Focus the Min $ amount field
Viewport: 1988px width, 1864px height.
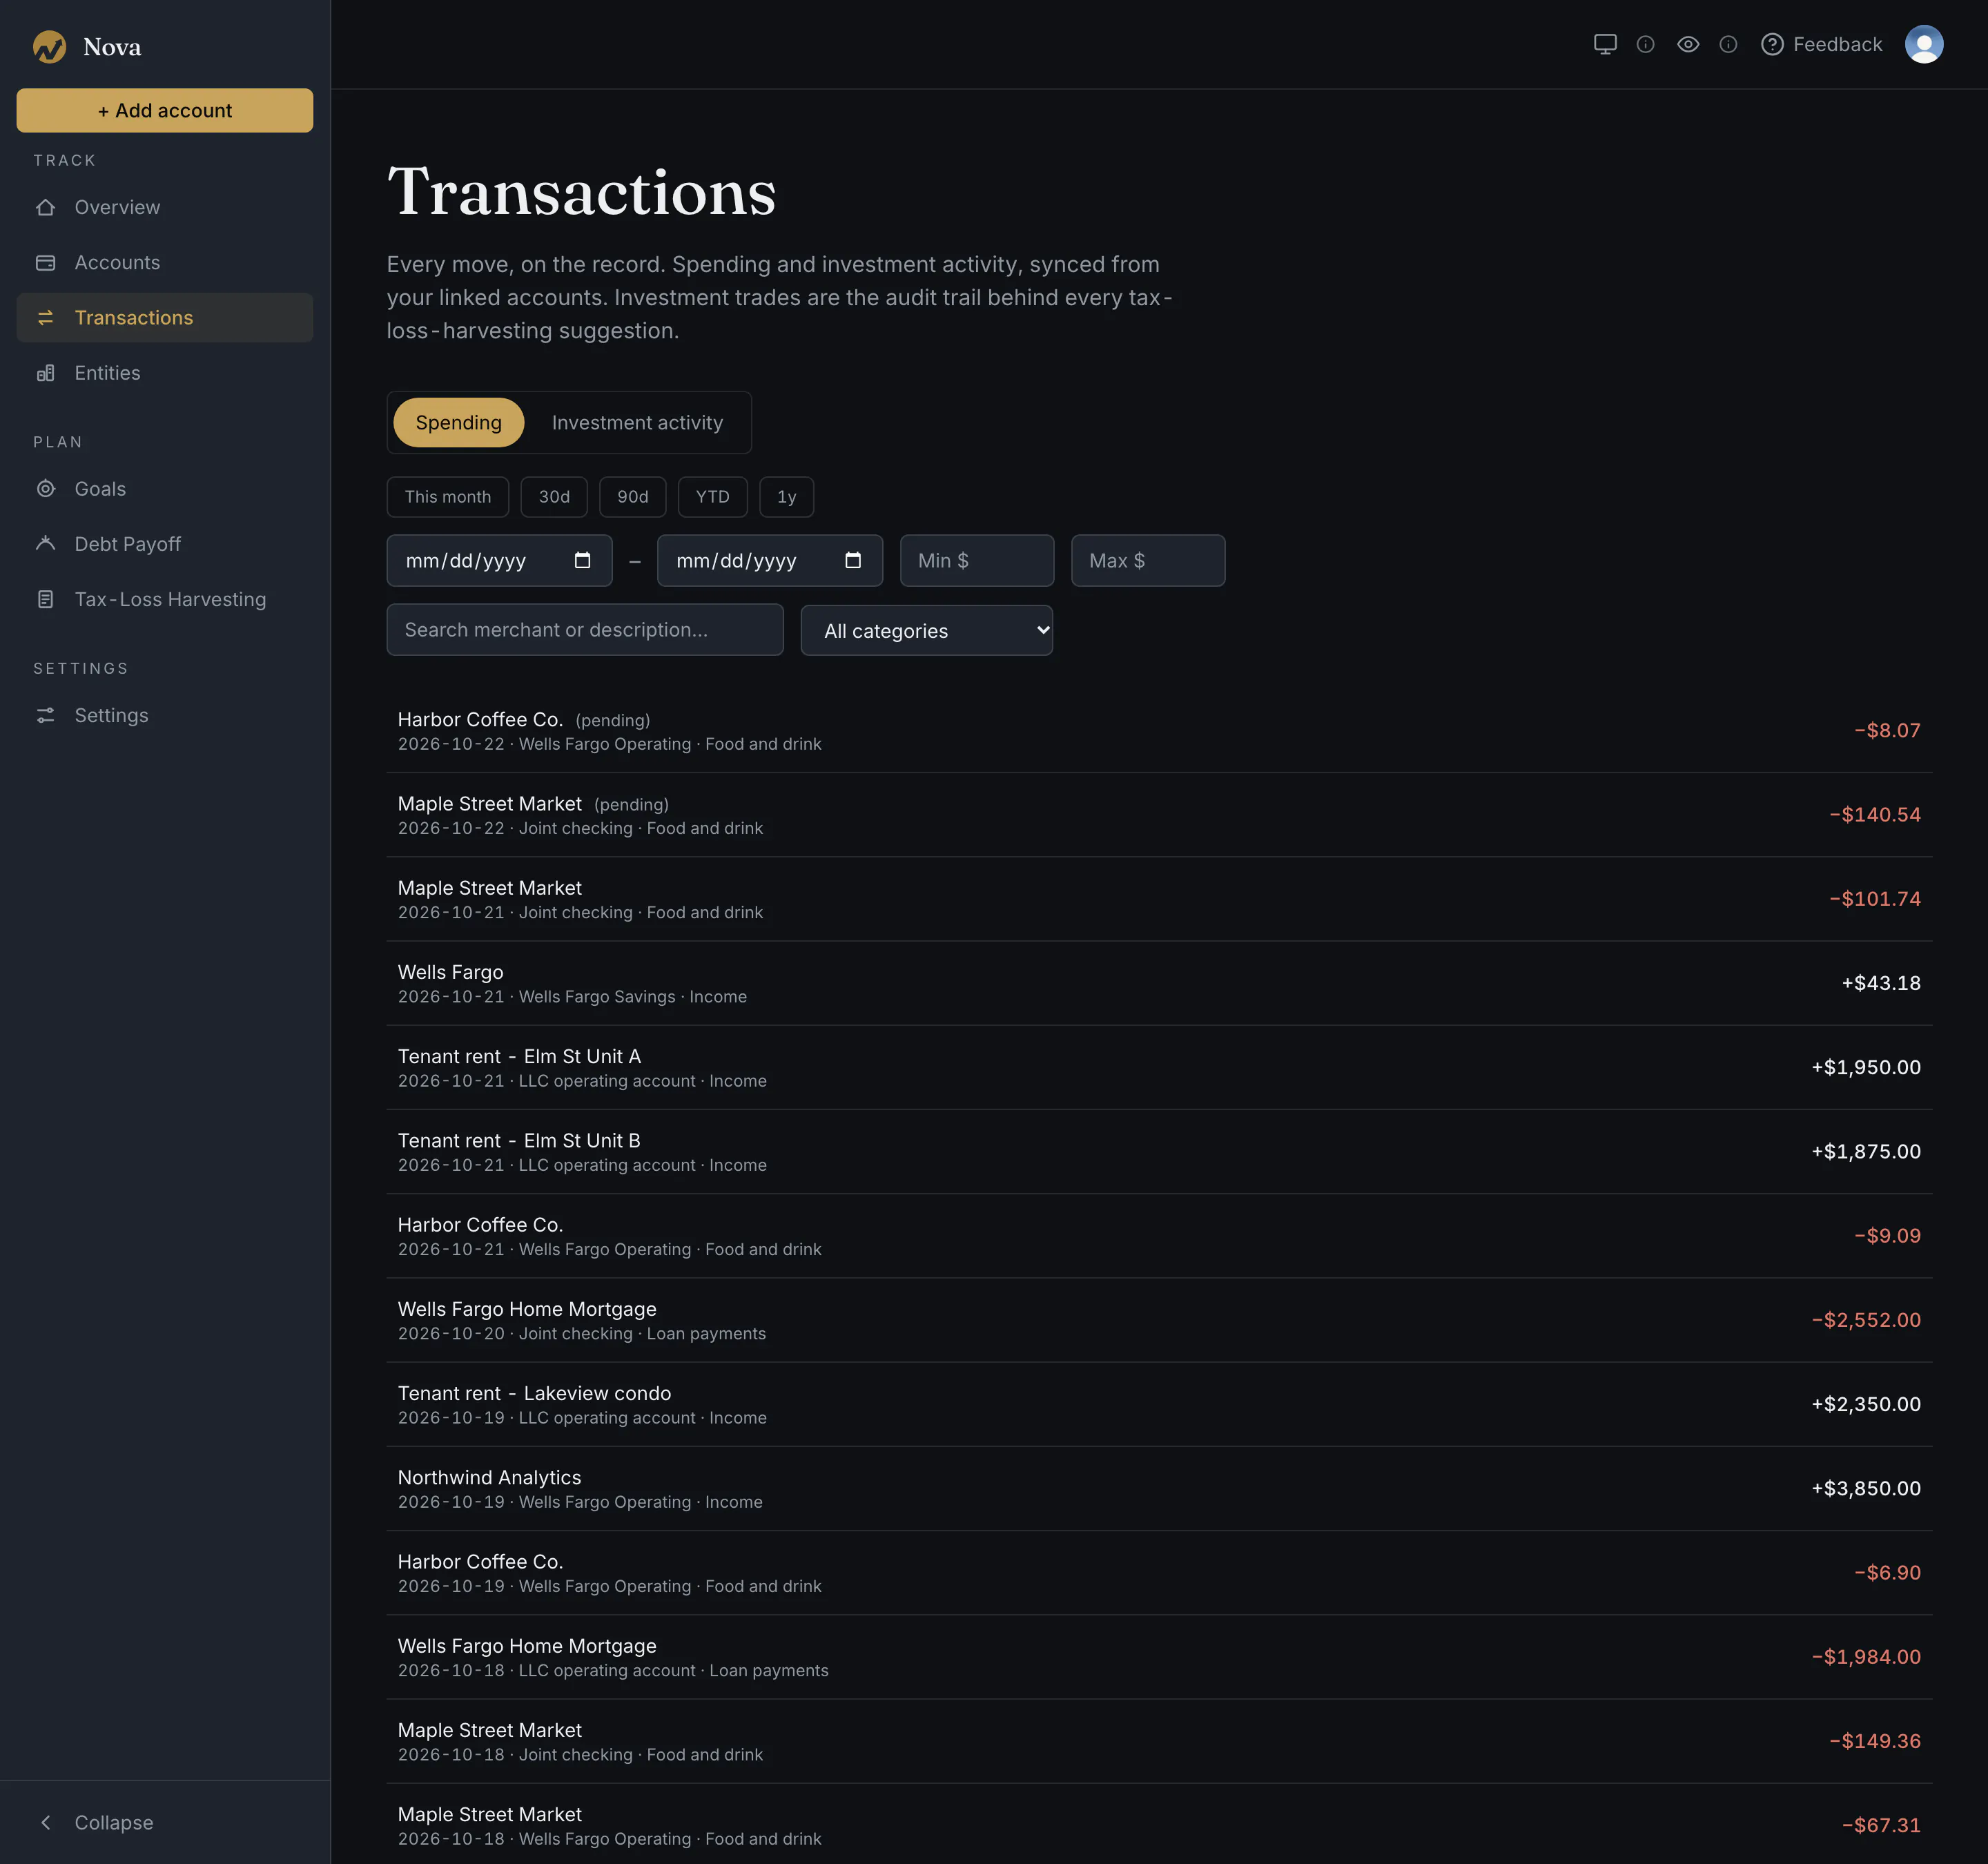(977, 560)
